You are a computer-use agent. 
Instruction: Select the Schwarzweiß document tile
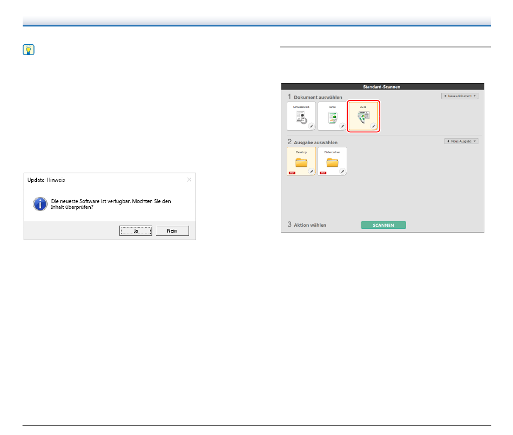pyautogui.click(x=301, y=115)
